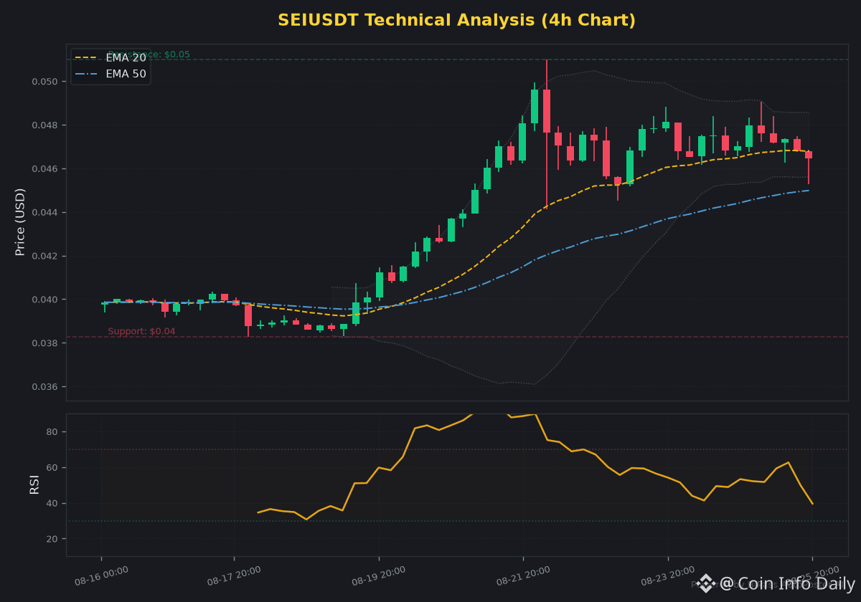Click the RSI 60 axis tick
The image size is (861, 602).
(x=52, y=467)
